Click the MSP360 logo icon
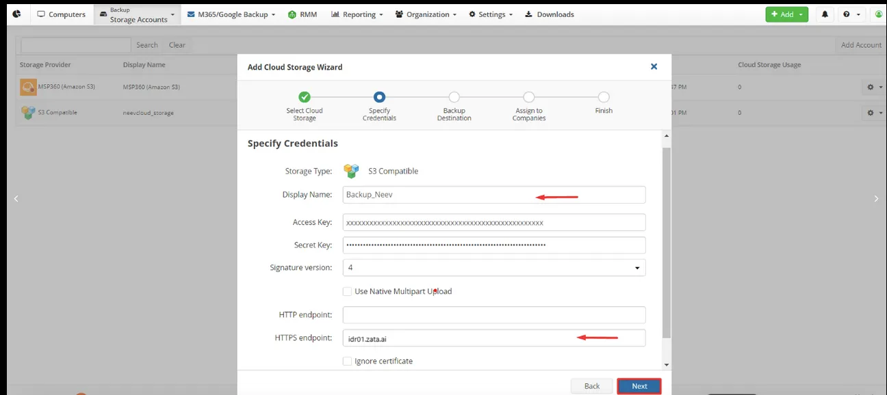 click(16, 14)
